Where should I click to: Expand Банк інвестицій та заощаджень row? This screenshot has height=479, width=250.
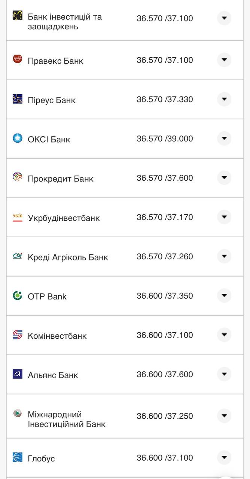[x=224, y=18]
